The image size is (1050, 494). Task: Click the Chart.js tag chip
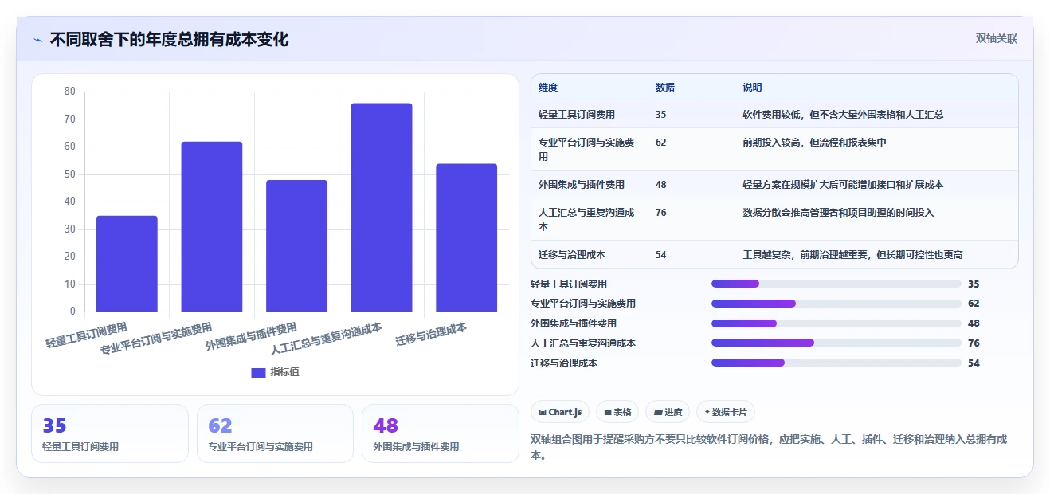point(560,412)
